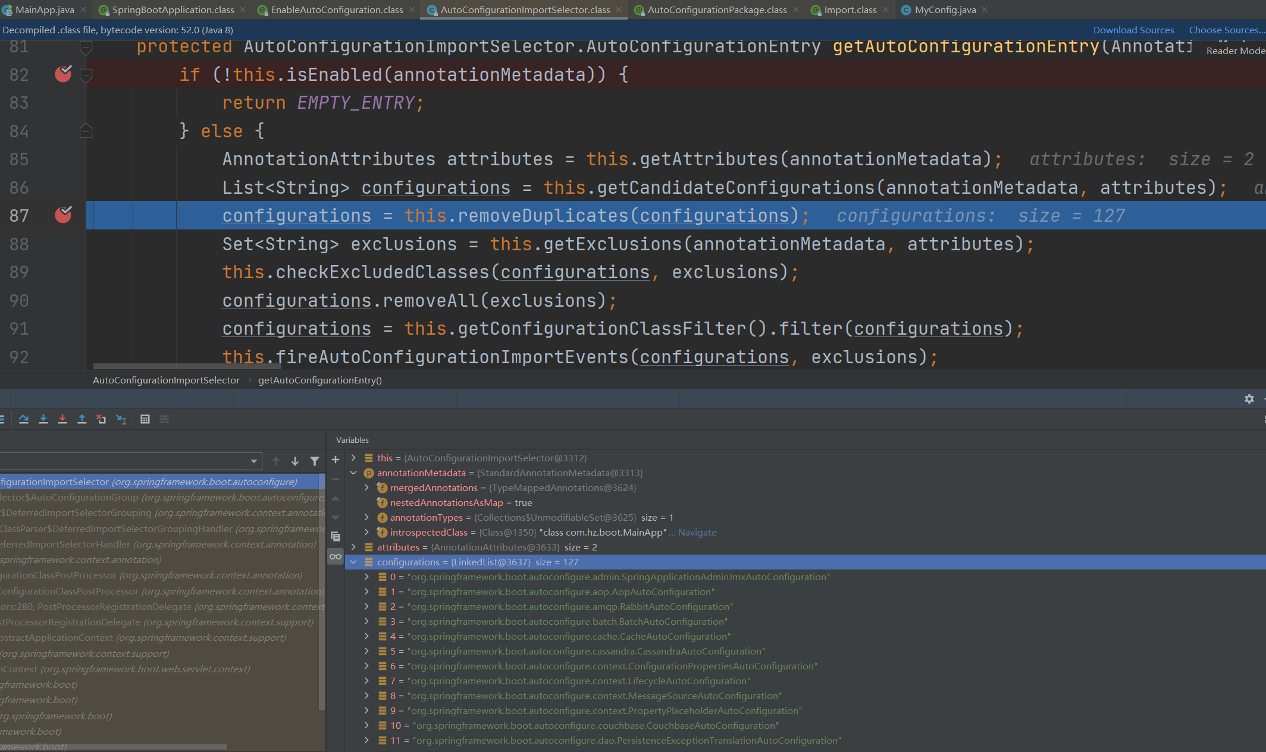Click the Run to Cursor icon

(x=121, y=419)
